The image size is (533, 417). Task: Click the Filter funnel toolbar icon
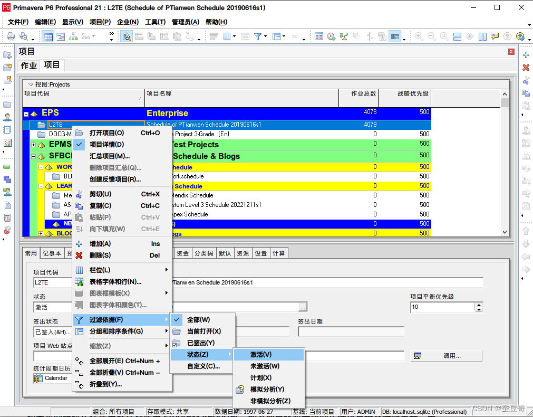pyautogui.click(x=258, y=36)
